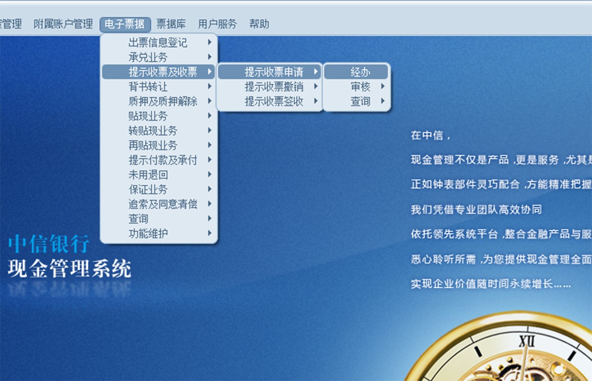Choose 提示收票撤销 submenu item
This screenshot has height=381, width=592.
[269, 87]
